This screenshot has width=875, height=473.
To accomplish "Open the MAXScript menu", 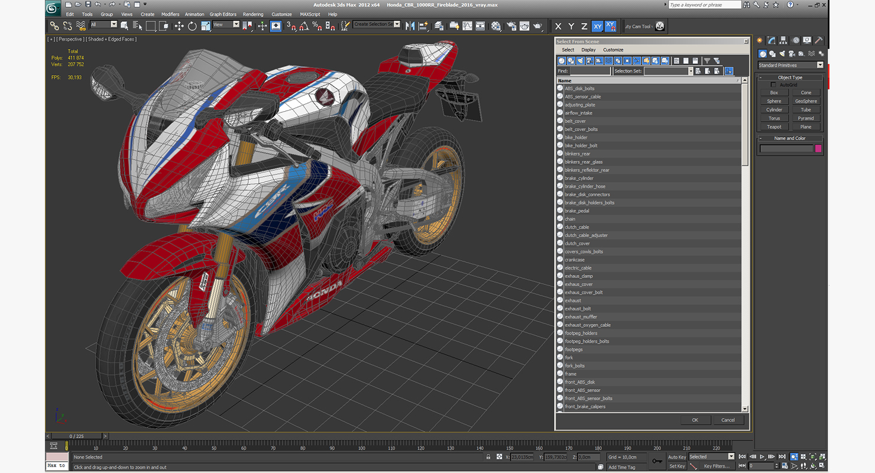I will coord(310,14).
